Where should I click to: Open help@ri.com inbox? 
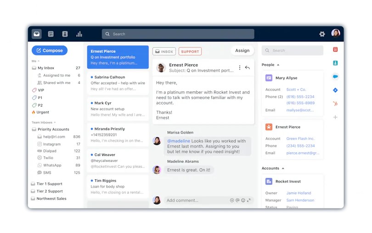(x=59, y=137)
